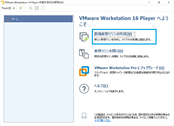Click the ヘルプ(E) link
Screen dimensions: 174x126
(101, 86)
